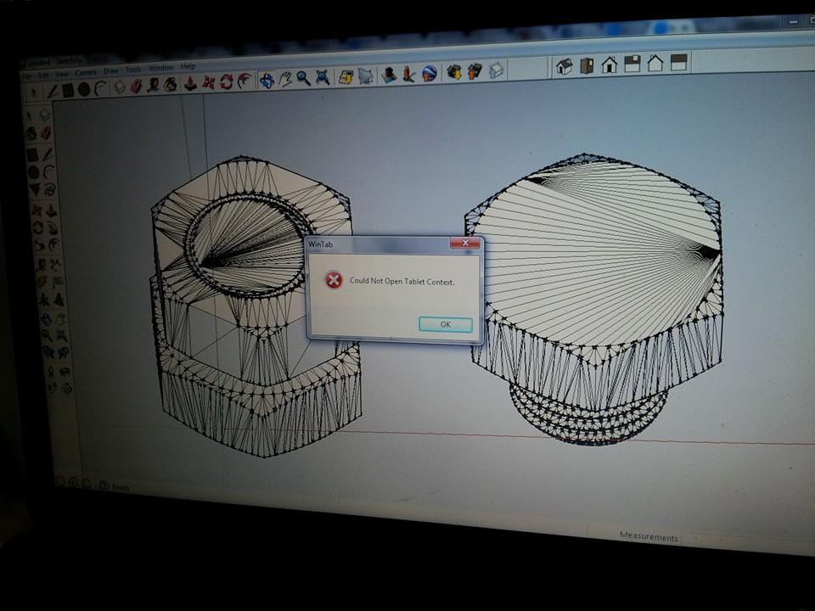This screenshot has height=611, width=815.
Task: Open the Draw menu
Action: pyautogui.click(x=110, y=70)
